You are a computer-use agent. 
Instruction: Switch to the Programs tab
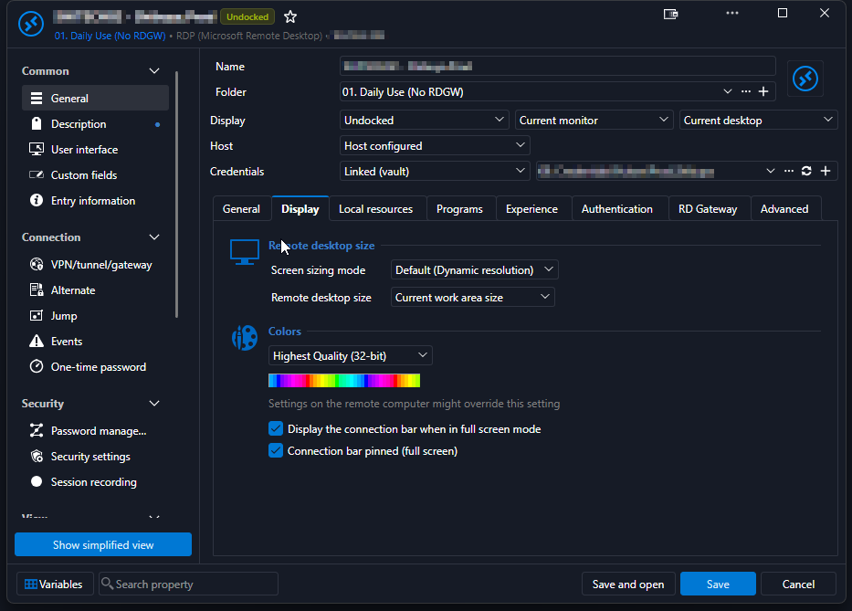[459, 209]
